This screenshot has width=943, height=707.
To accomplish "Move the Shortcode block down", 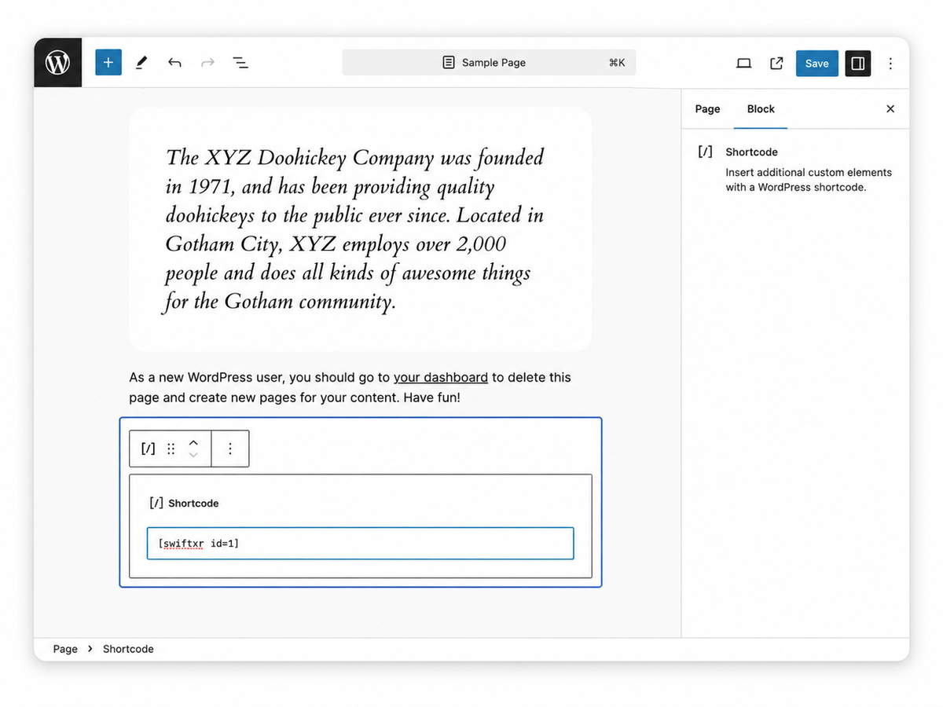I will click(193, 455).
